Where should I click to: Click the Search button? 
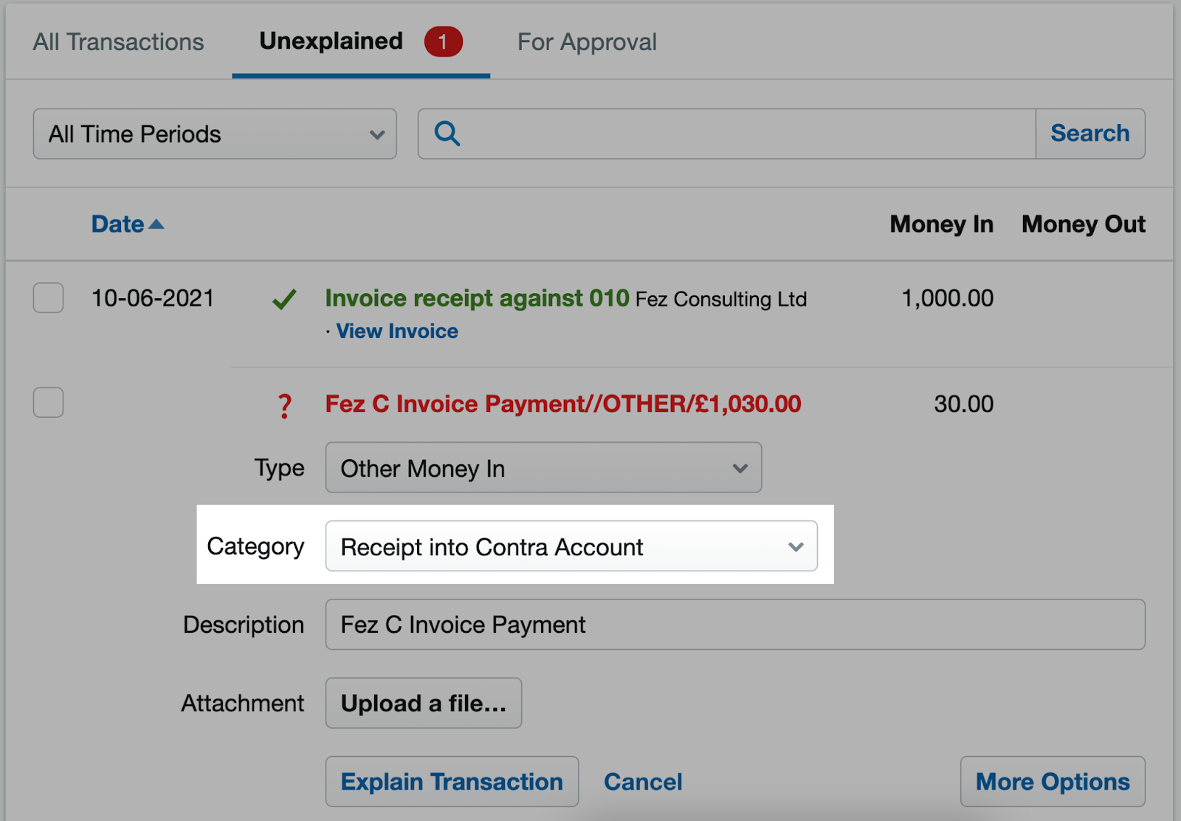[x=1090, y=134]
